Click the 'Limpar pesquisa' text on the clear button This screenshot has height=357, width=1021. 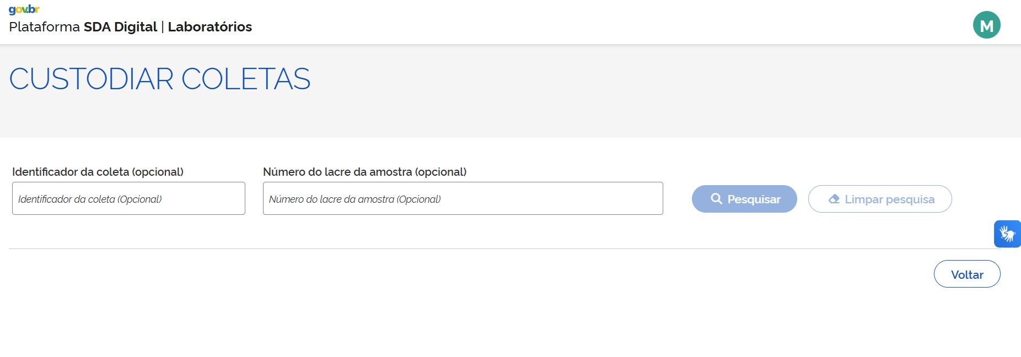click(x=889, y=199)
